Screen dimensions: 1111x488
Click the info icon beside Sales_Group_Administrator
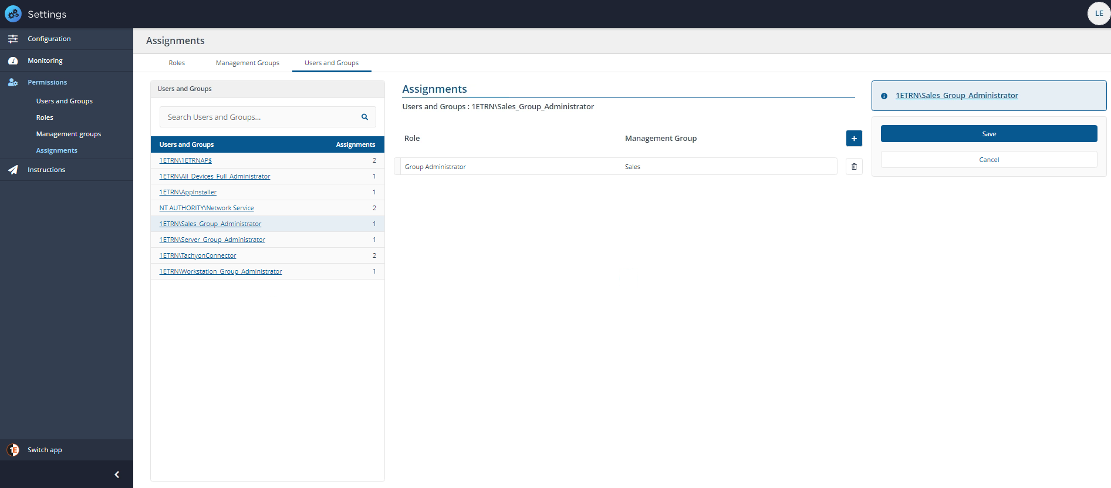[x=884, y=96]
